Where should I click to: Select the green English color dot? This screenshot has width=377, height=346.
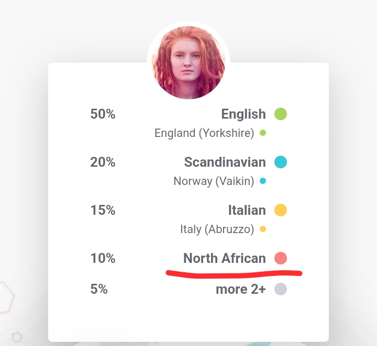click(281, 114)
